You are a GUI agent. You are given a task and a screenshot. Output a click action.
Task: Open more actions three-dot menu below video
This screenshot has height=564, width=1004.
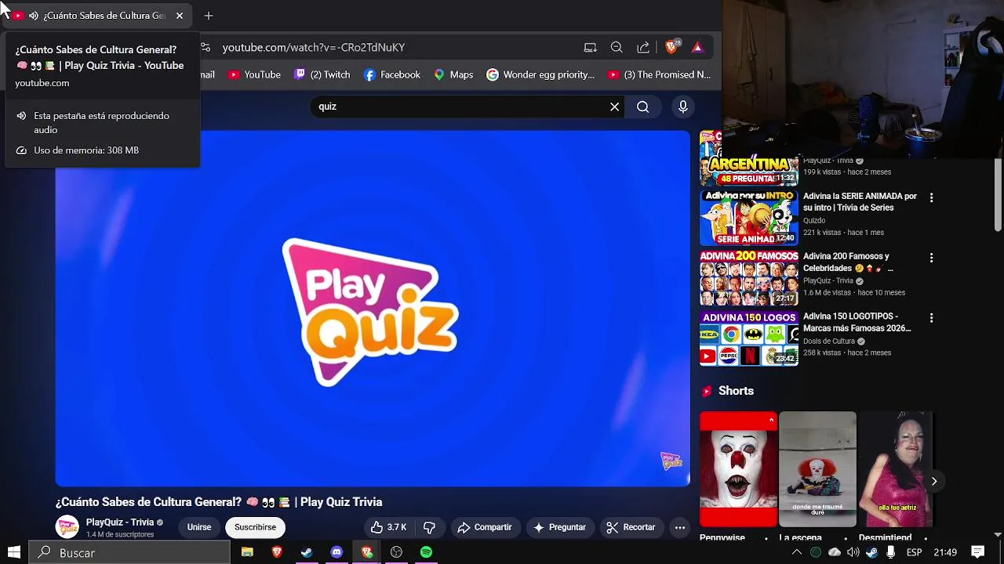pyautogui.click(x=680, y=527)
